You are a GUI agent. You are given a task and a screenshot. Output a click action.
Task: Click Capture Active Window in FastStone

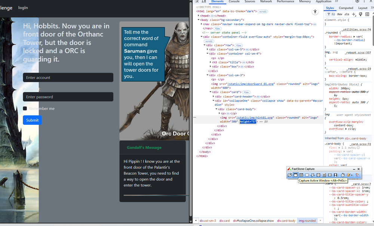[x=295, y=175]
